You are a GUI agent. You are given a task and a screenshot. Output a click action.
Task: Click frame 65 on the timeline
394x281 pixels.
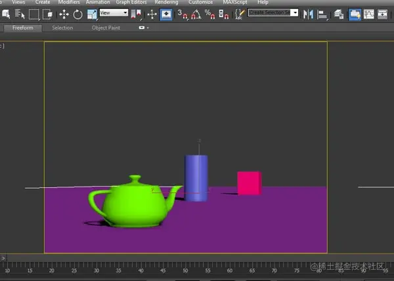[x=252, y=271]
